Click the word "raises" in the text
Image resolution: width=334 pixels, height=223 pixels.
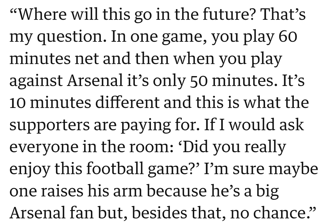coord(64,191)
